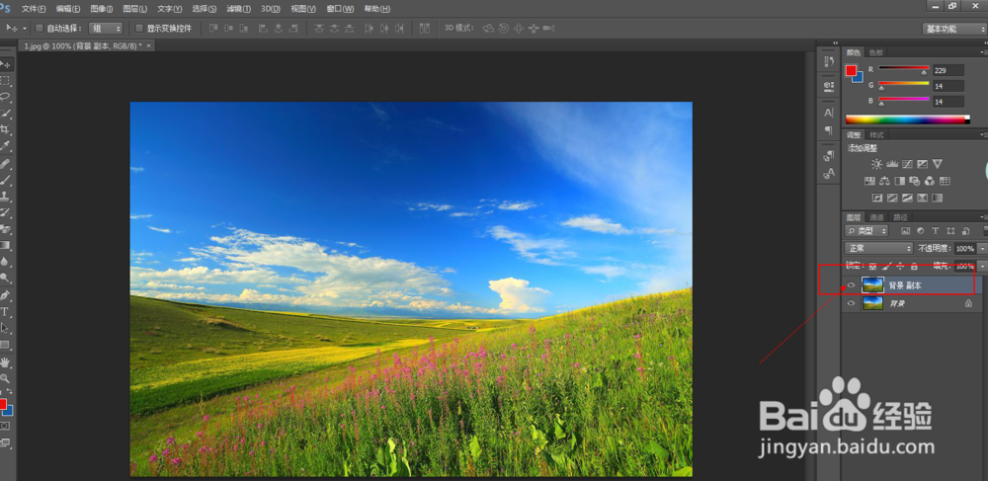
Task: Open the 窗口(W) menu
Action: [x=340, y=9]
